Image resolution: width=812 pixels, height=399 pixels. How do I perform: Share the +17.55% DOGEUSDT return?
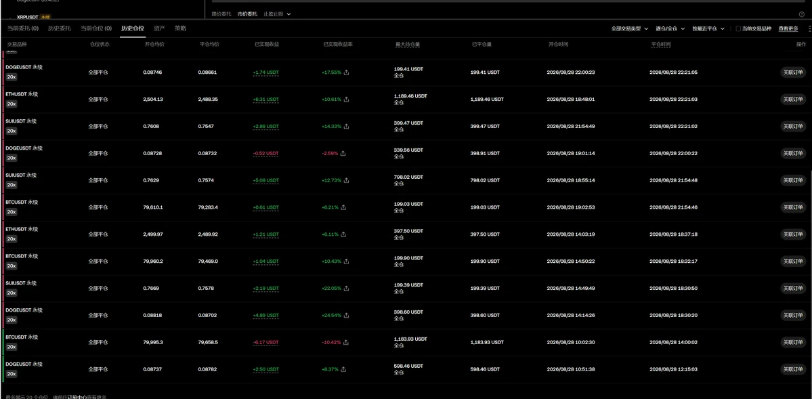click(x=347, y=72)
